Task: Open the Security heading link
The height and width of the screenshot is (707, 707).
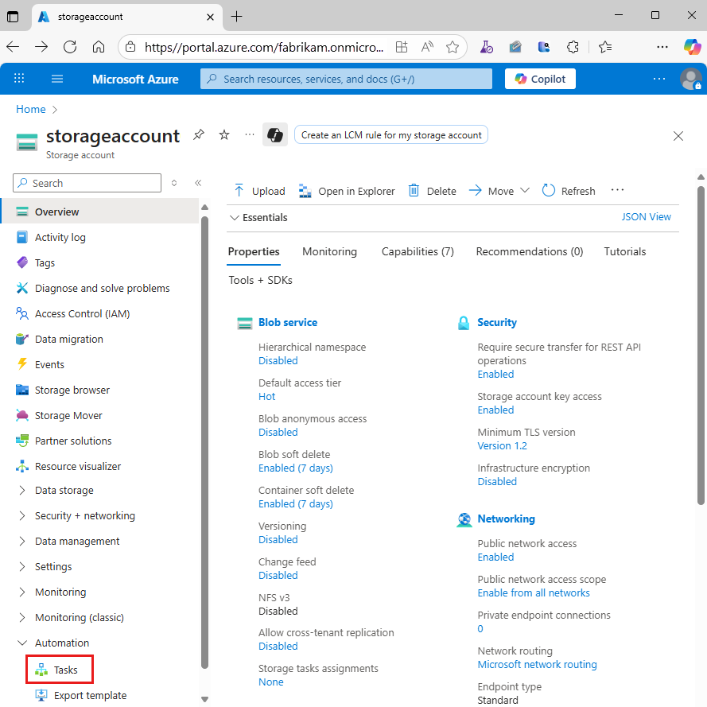Action: [x=497, y=322]
